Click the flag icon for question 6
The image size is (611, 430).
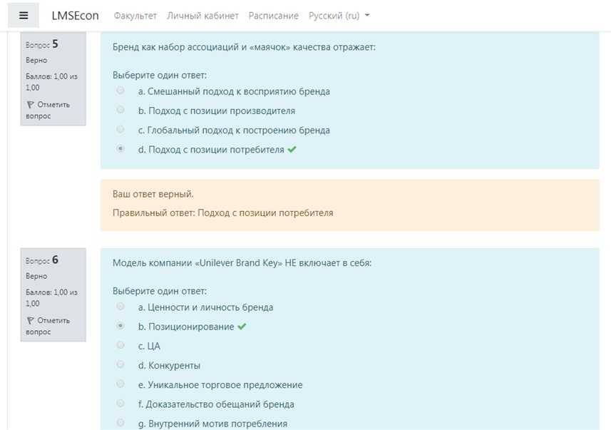click(30, 320)
